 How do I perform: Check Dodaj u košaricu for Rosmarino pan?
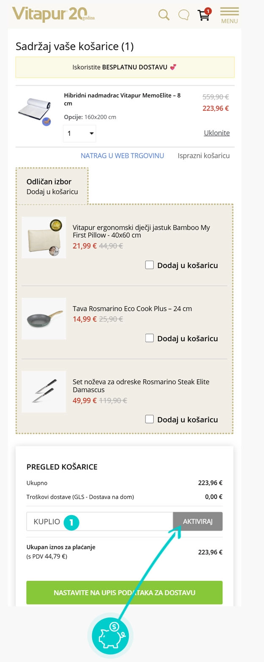[x=149, y=338]
